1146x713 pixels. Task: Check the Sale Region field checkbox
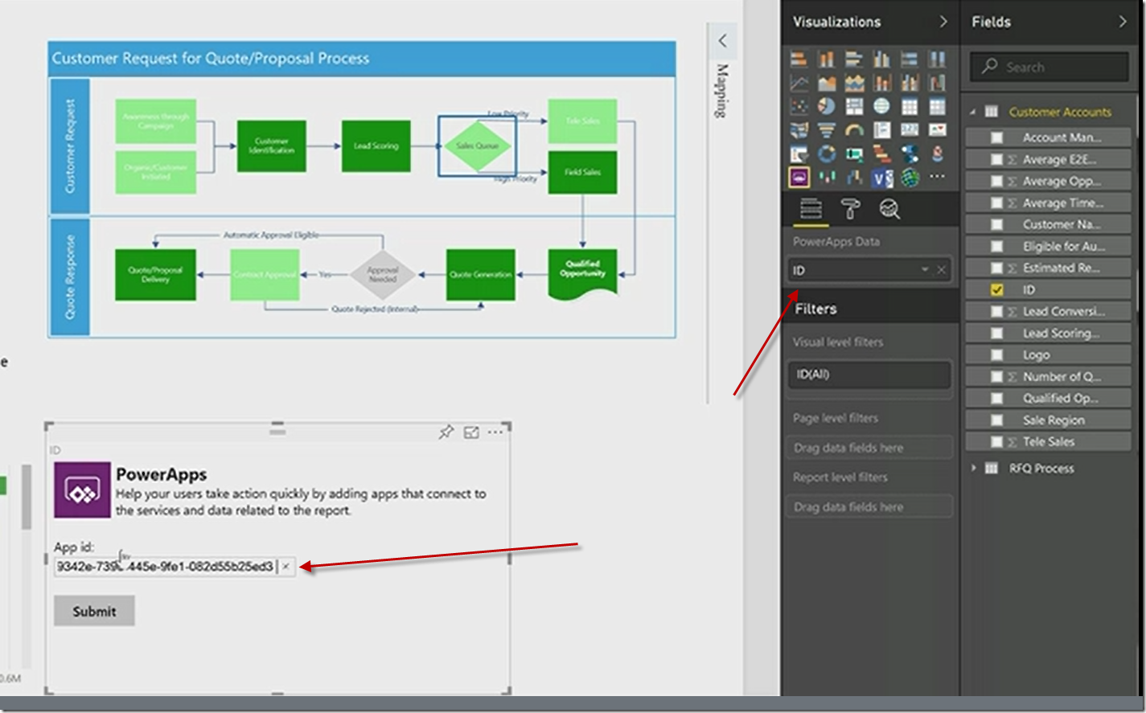[996, 420]
